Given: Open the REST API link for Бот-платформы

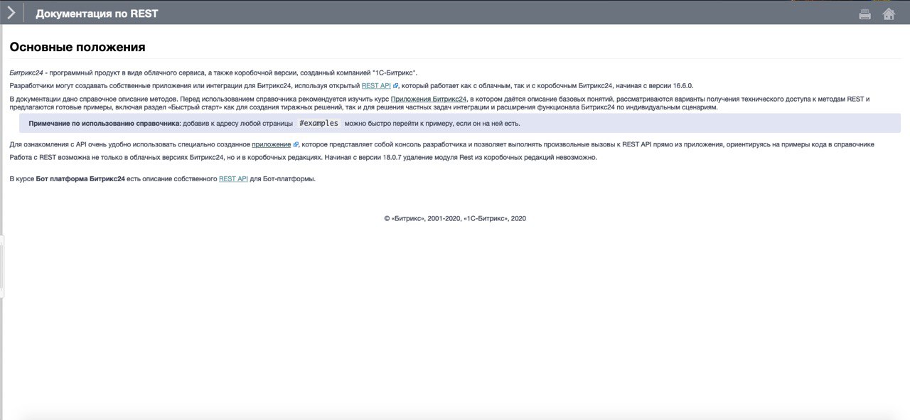Looking at the screenshot, I should 233,179.
